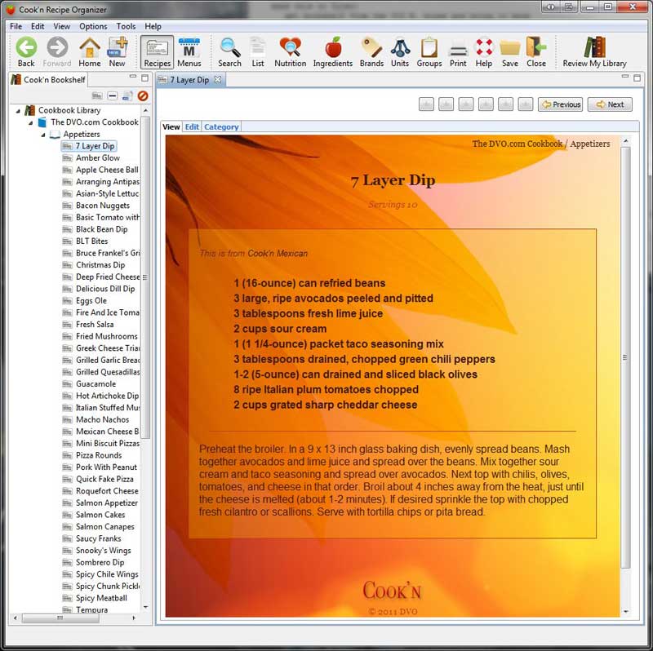Minimize the Cook'n Bookshelf panel
The height and width of the screenshot is (651, 653).
133,77
